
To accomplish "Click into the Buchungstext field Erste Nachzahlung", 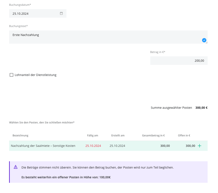I will click(108, 37).
